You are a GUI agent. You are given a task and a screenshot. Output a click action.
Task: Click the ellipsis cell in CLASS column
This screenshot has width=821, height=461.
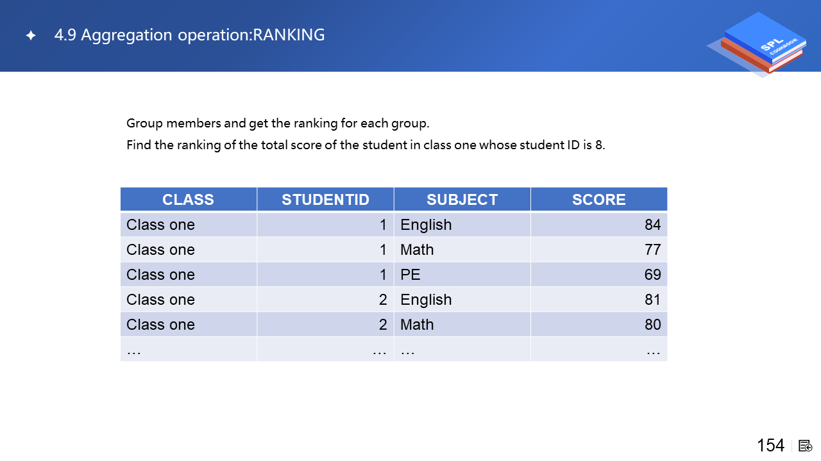tap(134, 350)
